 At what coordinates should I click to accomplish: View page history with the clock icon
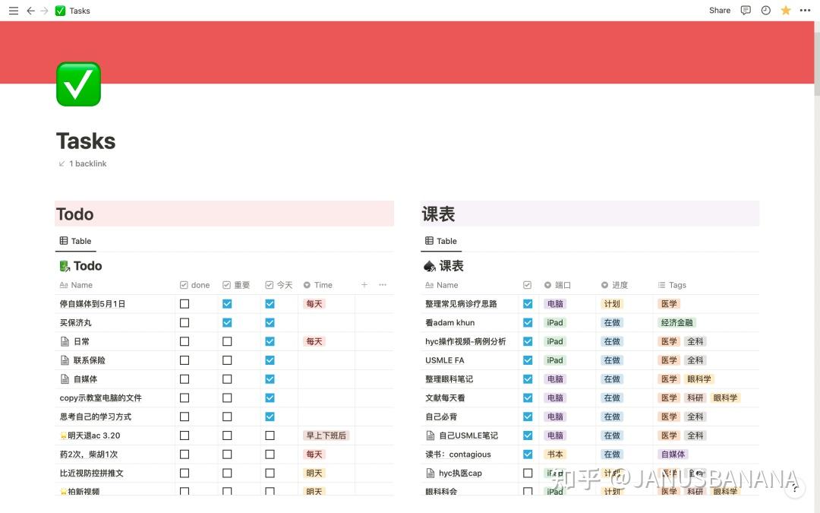[765, 10]
